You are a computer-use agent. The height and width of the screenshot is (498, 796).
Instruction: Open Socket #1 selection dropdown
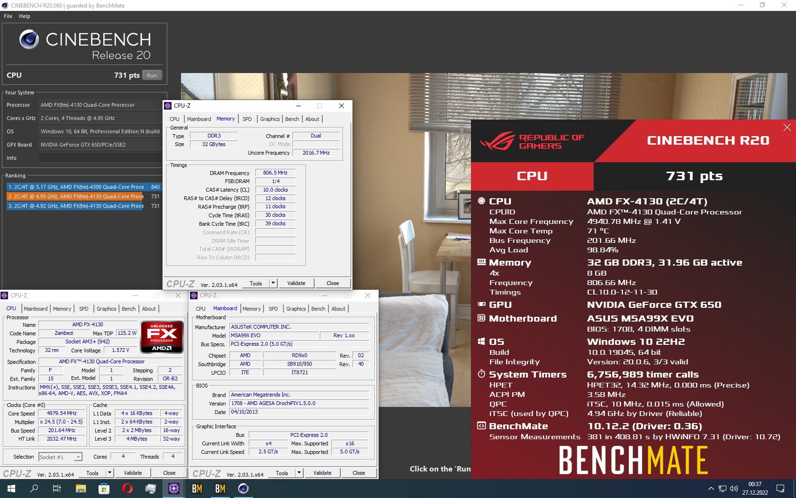60,457
